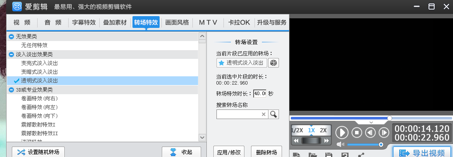Select 2X playback speed
Image resolution: width=453 pixels, height=157 pixels.
(323, 130)
